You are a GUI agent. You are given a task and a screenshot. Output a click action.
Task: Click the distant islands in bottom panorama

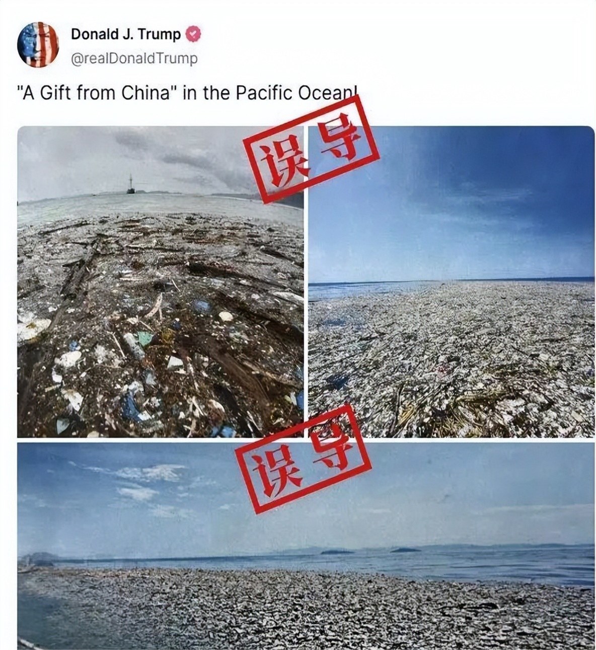pyautogui.click(x=370, y=550)
